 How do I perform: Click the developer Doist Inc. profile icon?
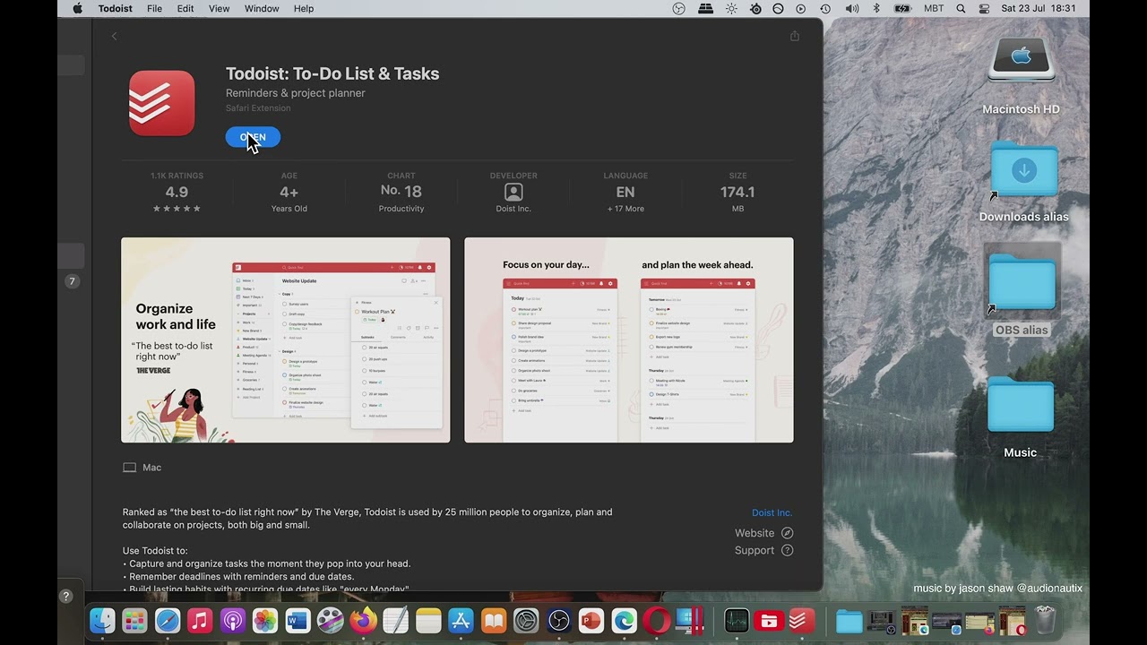point(513,192)
